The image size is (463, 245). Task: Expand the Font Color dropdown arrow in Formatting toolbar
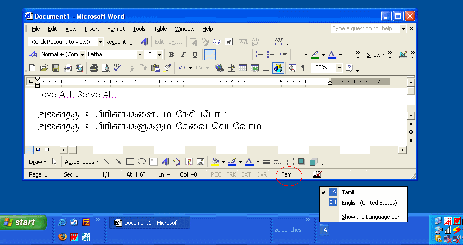point(341,55)
